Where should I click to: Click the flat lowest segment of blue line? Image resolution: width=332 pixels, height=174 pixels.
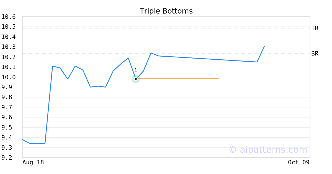tap(37, 143)
